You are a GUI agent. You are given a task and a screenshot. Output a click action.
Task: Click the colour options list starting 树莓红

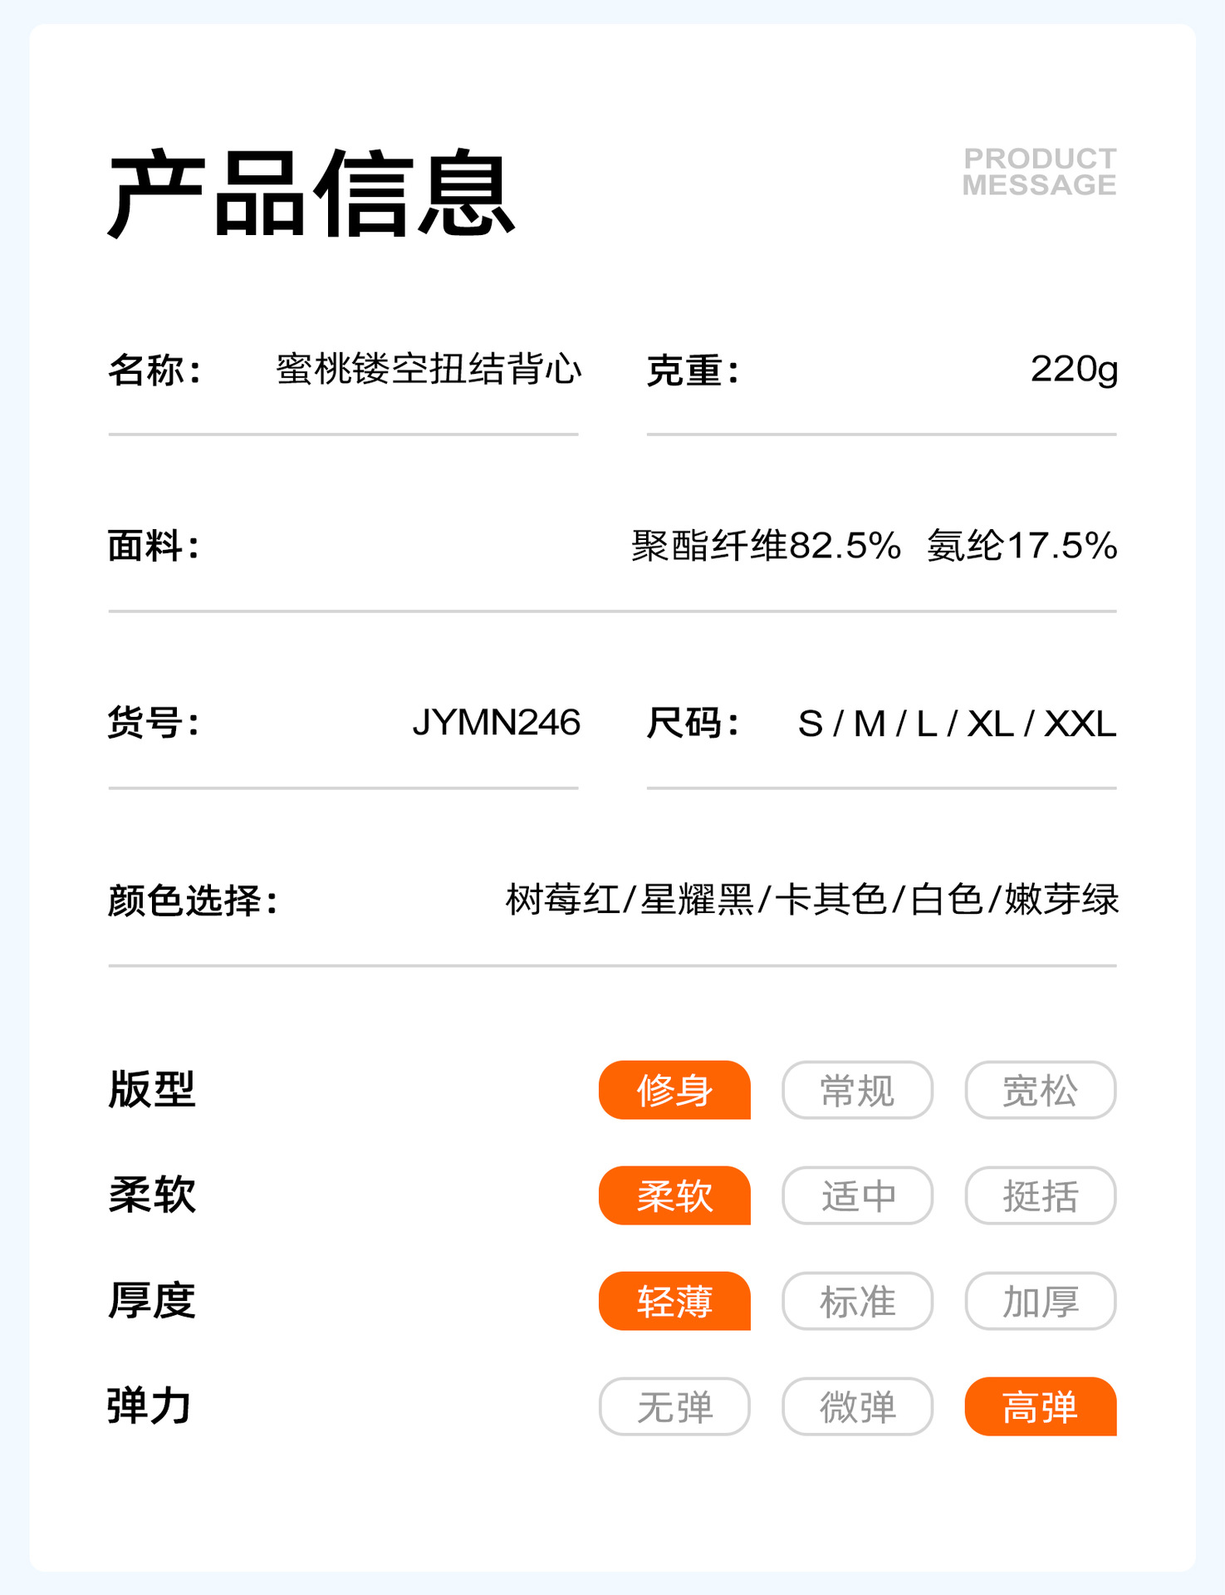click(x=811, y=900)
